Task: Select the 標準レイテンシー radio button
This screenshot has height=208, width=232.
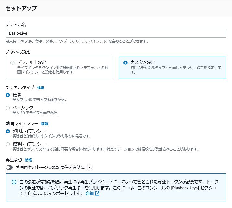Action: (x=8, y=144)
